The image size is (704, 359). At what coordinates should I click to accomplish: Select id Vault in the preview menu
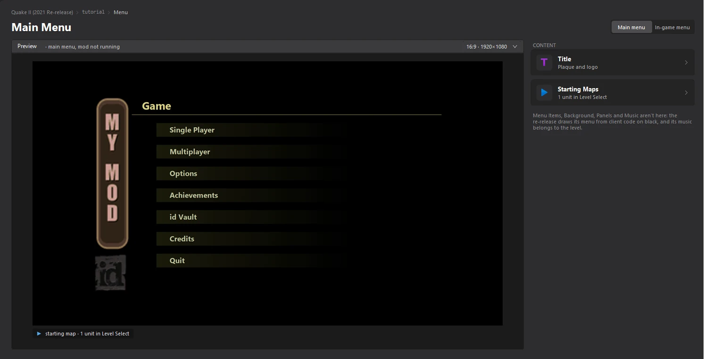(x=251, y=217)
